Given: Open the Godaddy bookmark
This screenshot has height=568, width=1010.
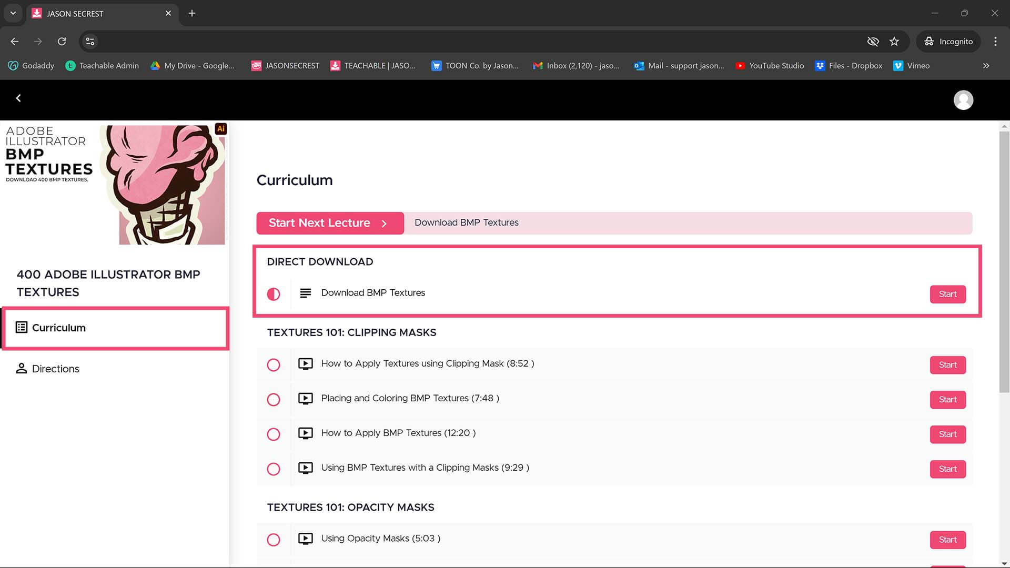Looking at the screenshot, I should tap(32, 66).
